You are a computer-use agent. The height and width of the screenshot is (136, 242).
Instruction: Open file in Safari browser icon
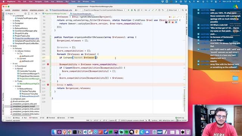(x=176, y=22)
